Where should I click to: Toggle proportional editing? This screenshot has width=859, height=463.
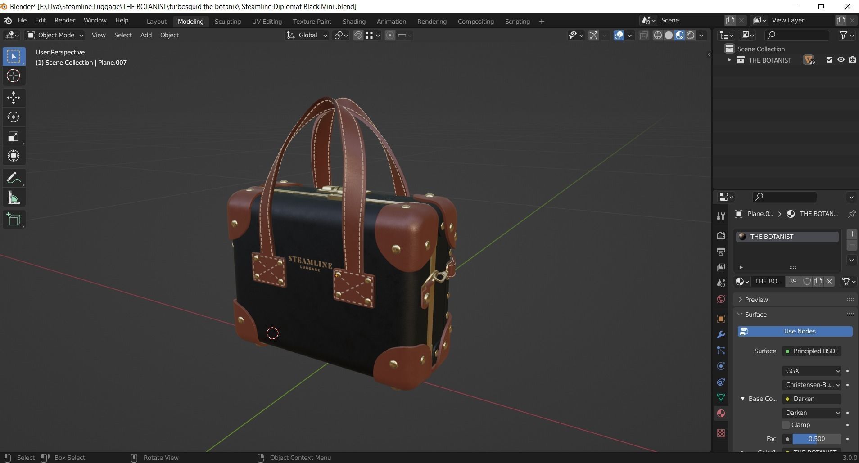(390, 35)
